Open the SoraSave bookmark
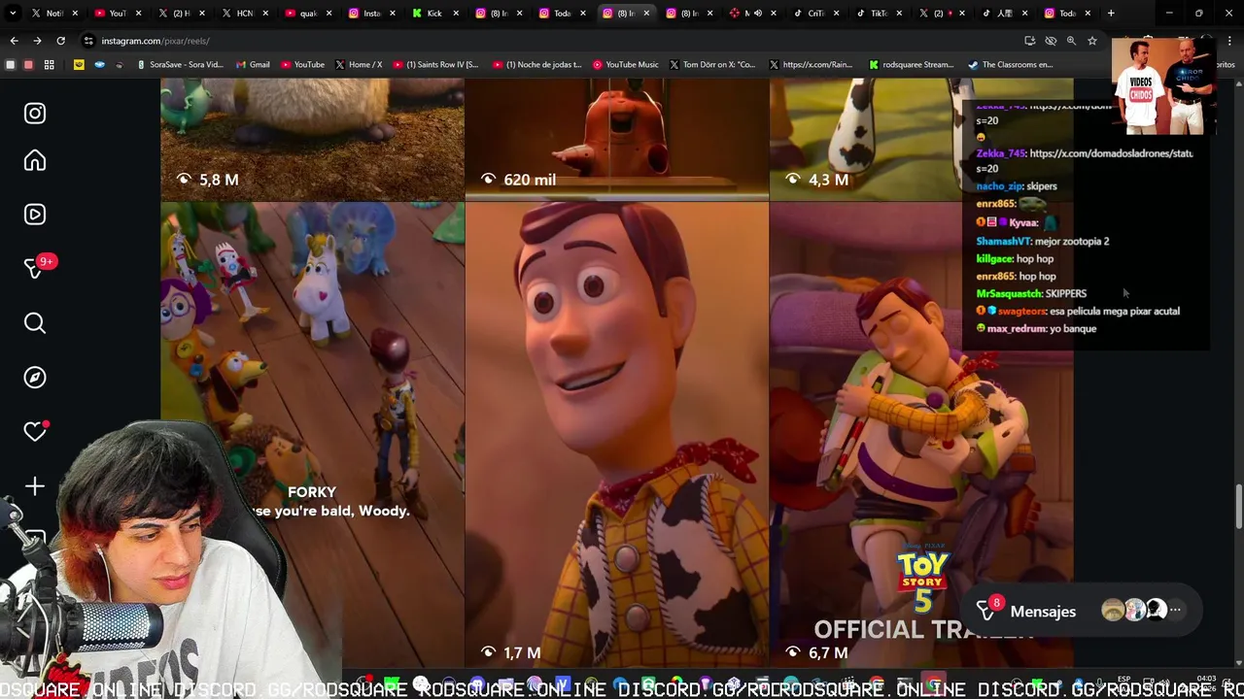This screenshot has width=1244, height=699. click(x=180, y=64)
